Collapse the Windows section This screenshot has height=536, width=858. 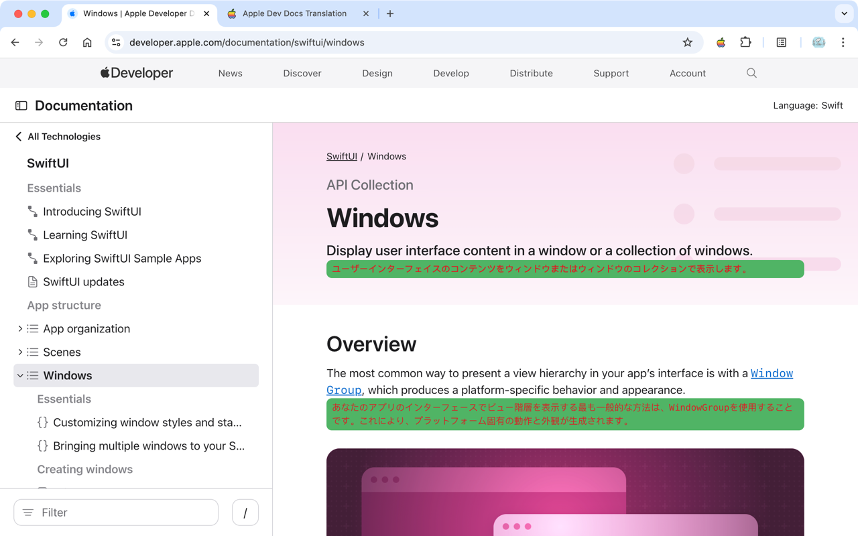19,376
